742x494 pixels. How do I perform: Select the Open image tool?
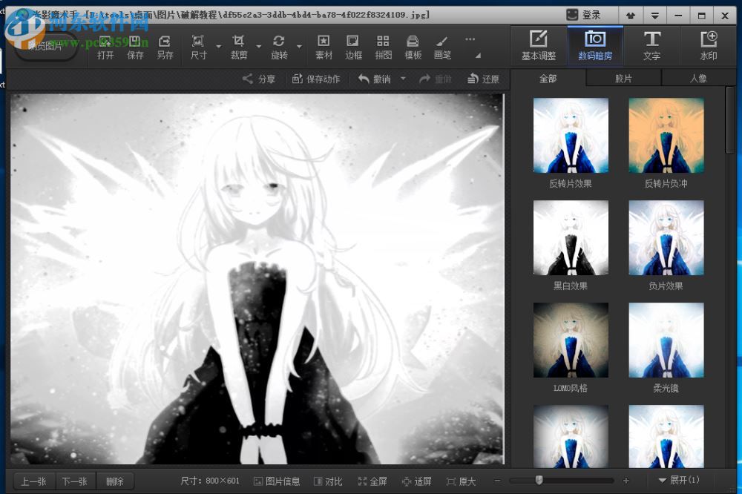[104, 46]
